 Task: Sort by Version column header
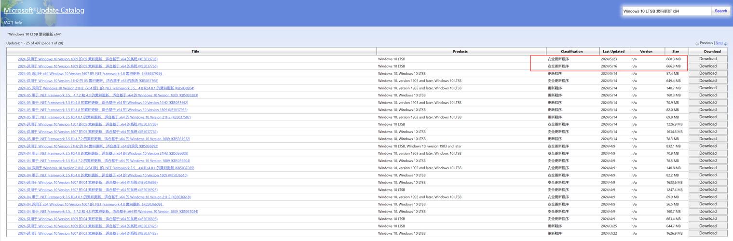click(646, 52)
